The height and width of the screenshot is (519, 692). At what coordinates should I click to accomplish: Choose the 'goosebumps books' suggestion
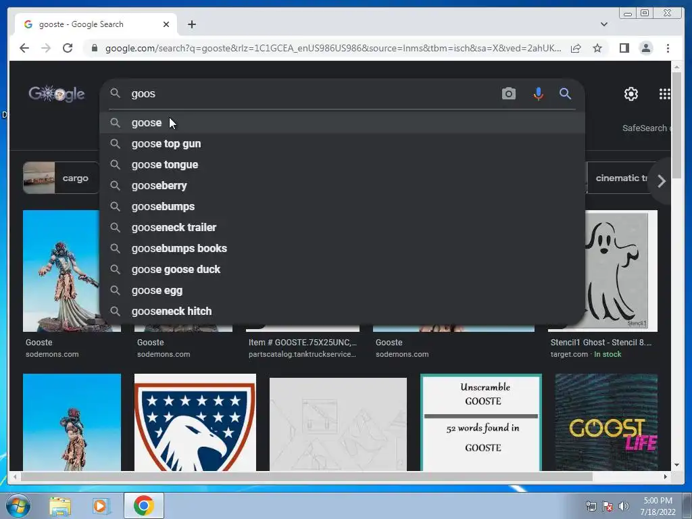[342, 249]
